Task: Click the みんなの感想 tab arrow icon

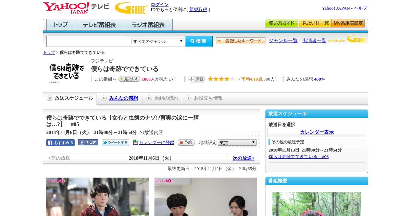Action: [x=104, y=98]
